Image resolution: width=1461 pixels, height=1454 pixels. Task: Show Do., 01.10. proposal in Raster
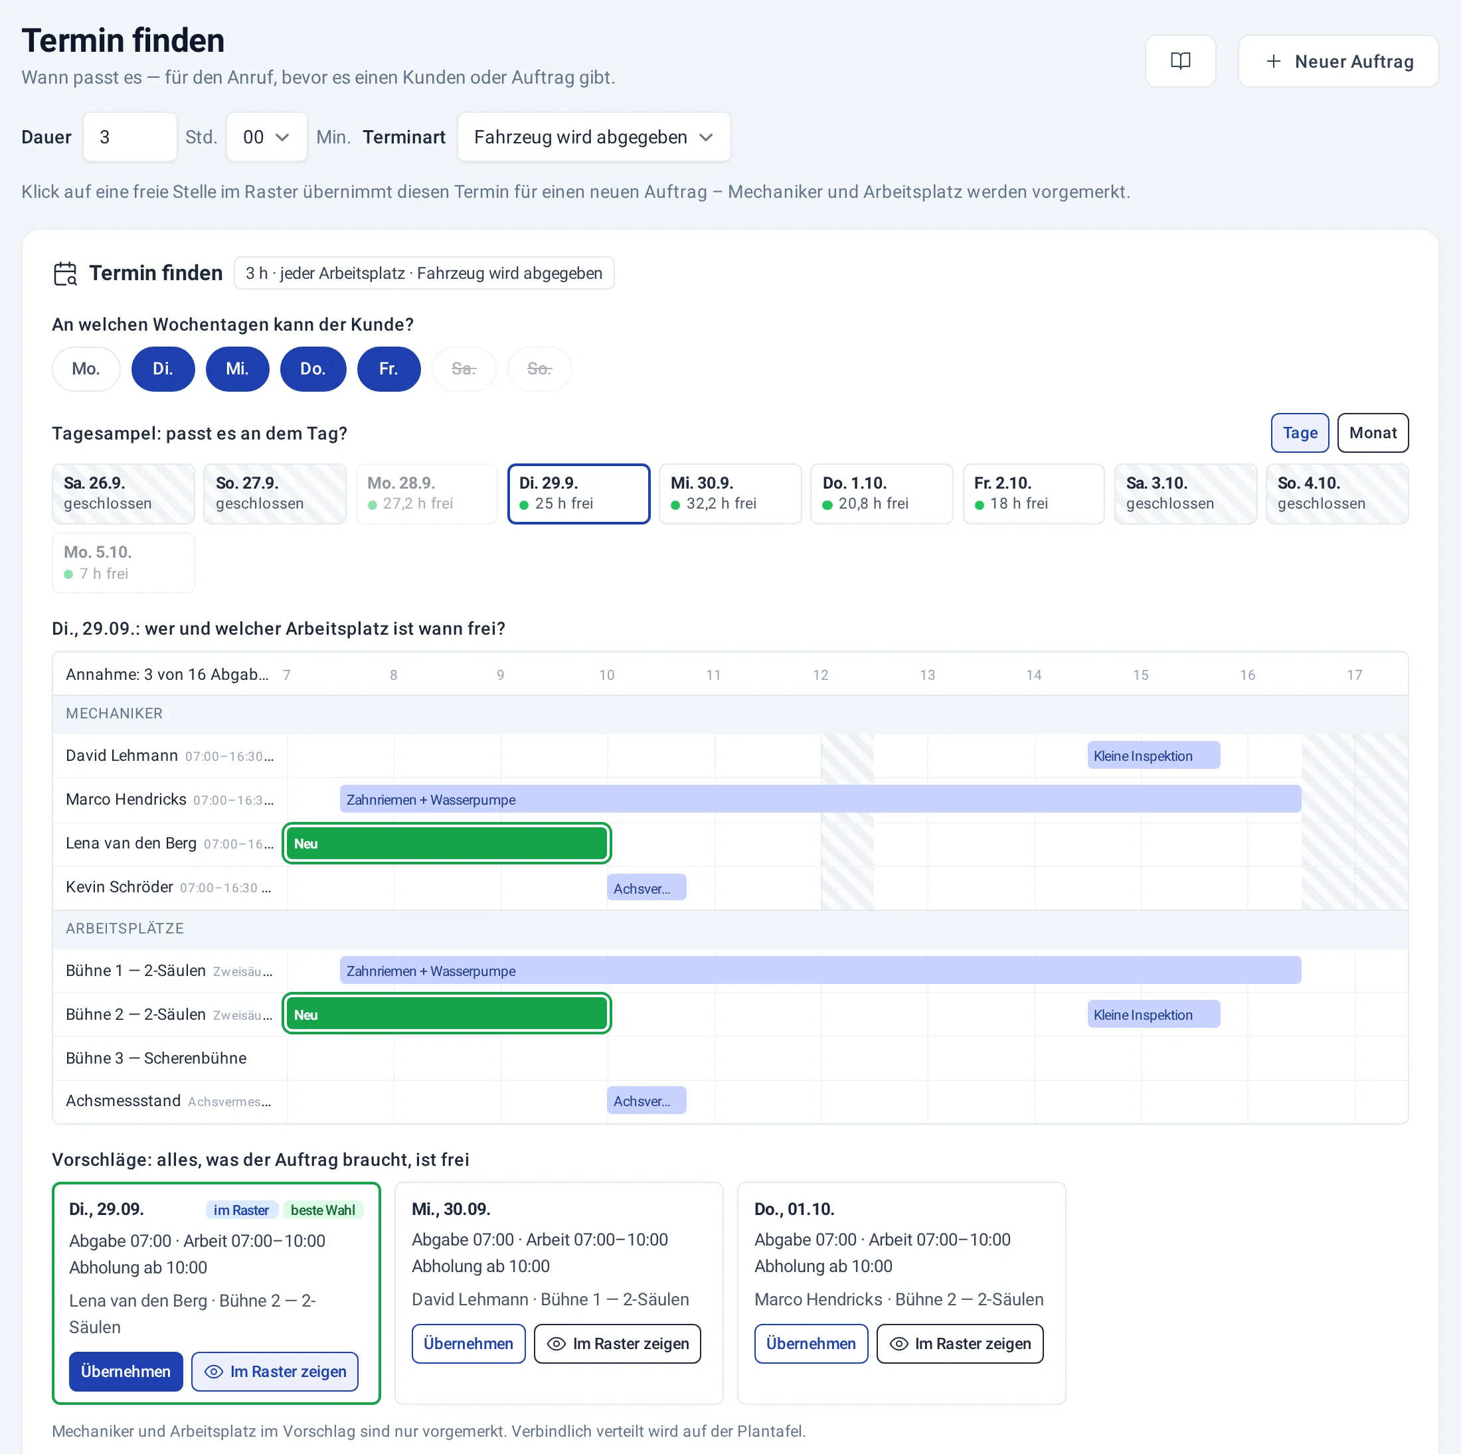pos(960,1343)
